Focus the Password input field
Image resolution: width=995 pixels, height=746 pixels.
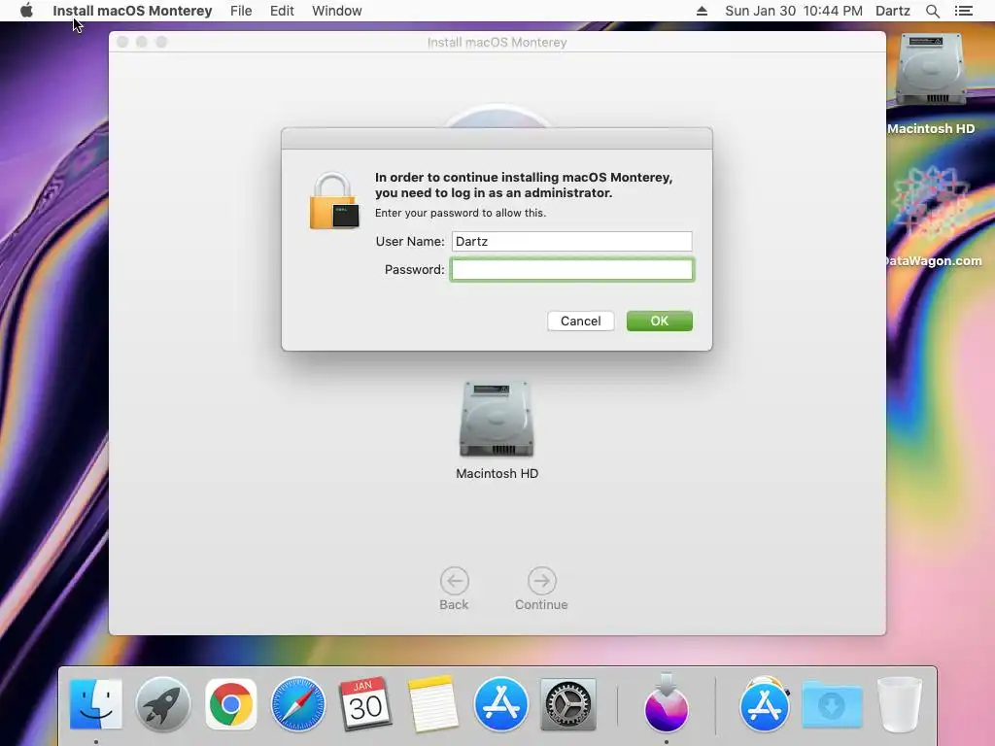tap(571, 270)
